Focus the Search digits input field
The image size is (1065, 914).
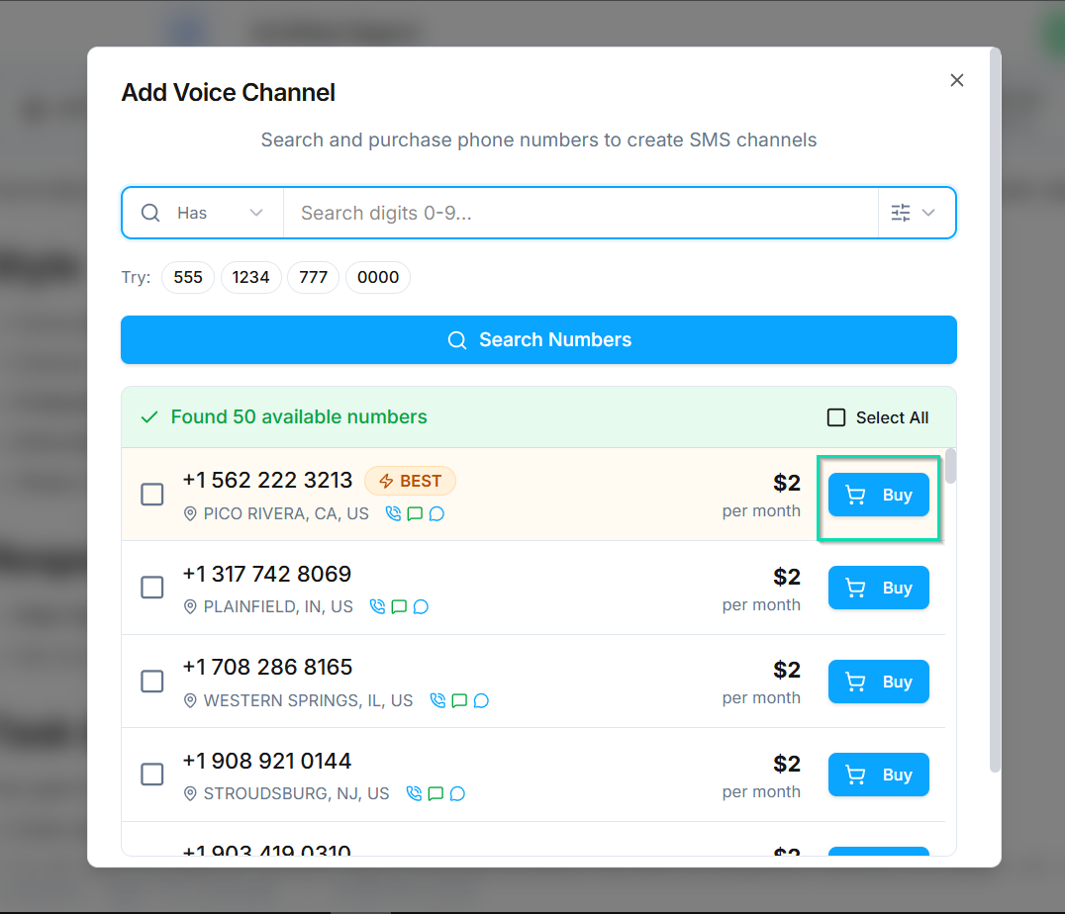pyautogui.click(x=580, y=213)
